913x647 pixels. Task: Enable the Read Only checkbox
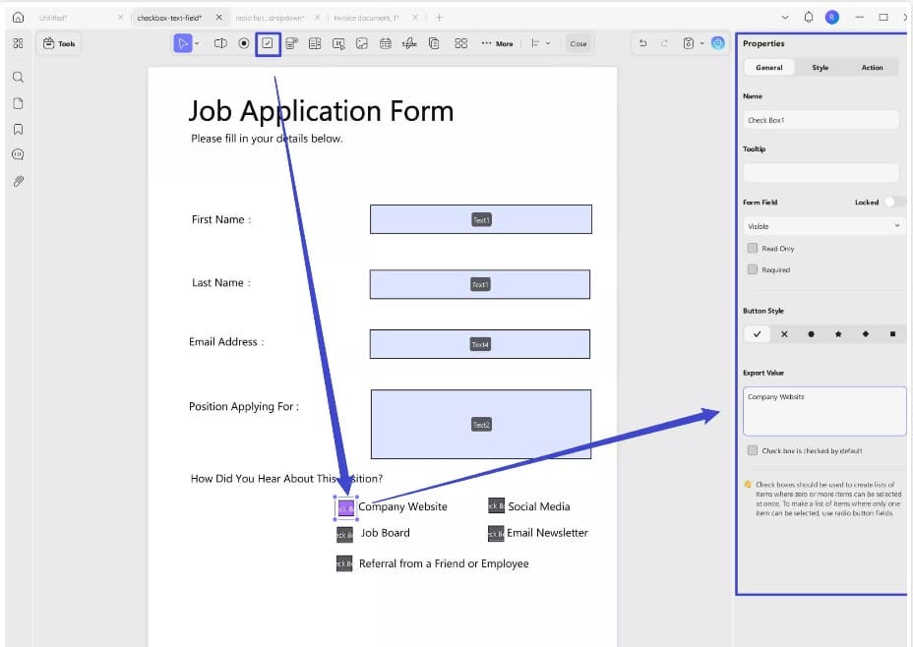click(x=753, y=248)
